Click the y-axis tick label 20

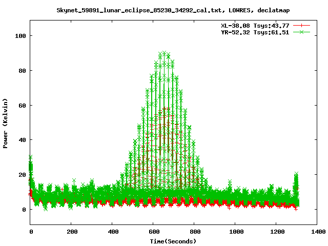tap(22, 175)
